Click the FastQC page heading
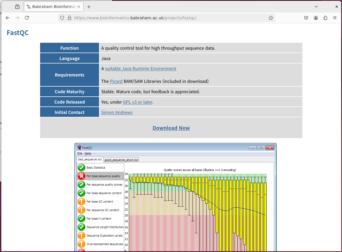 18,33
